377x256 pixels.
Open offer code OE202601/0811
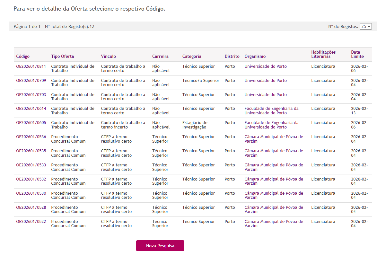[31, 66]
